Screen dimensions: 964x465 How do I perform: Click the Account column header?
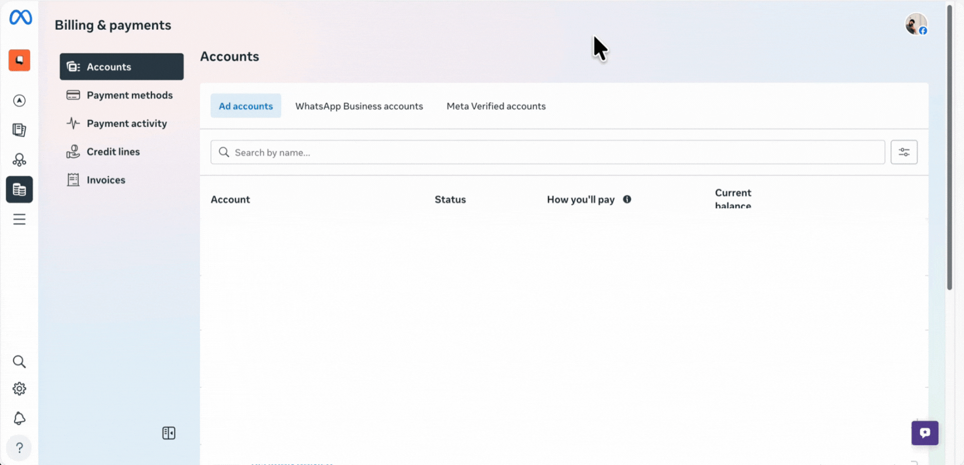pos(230,199)
